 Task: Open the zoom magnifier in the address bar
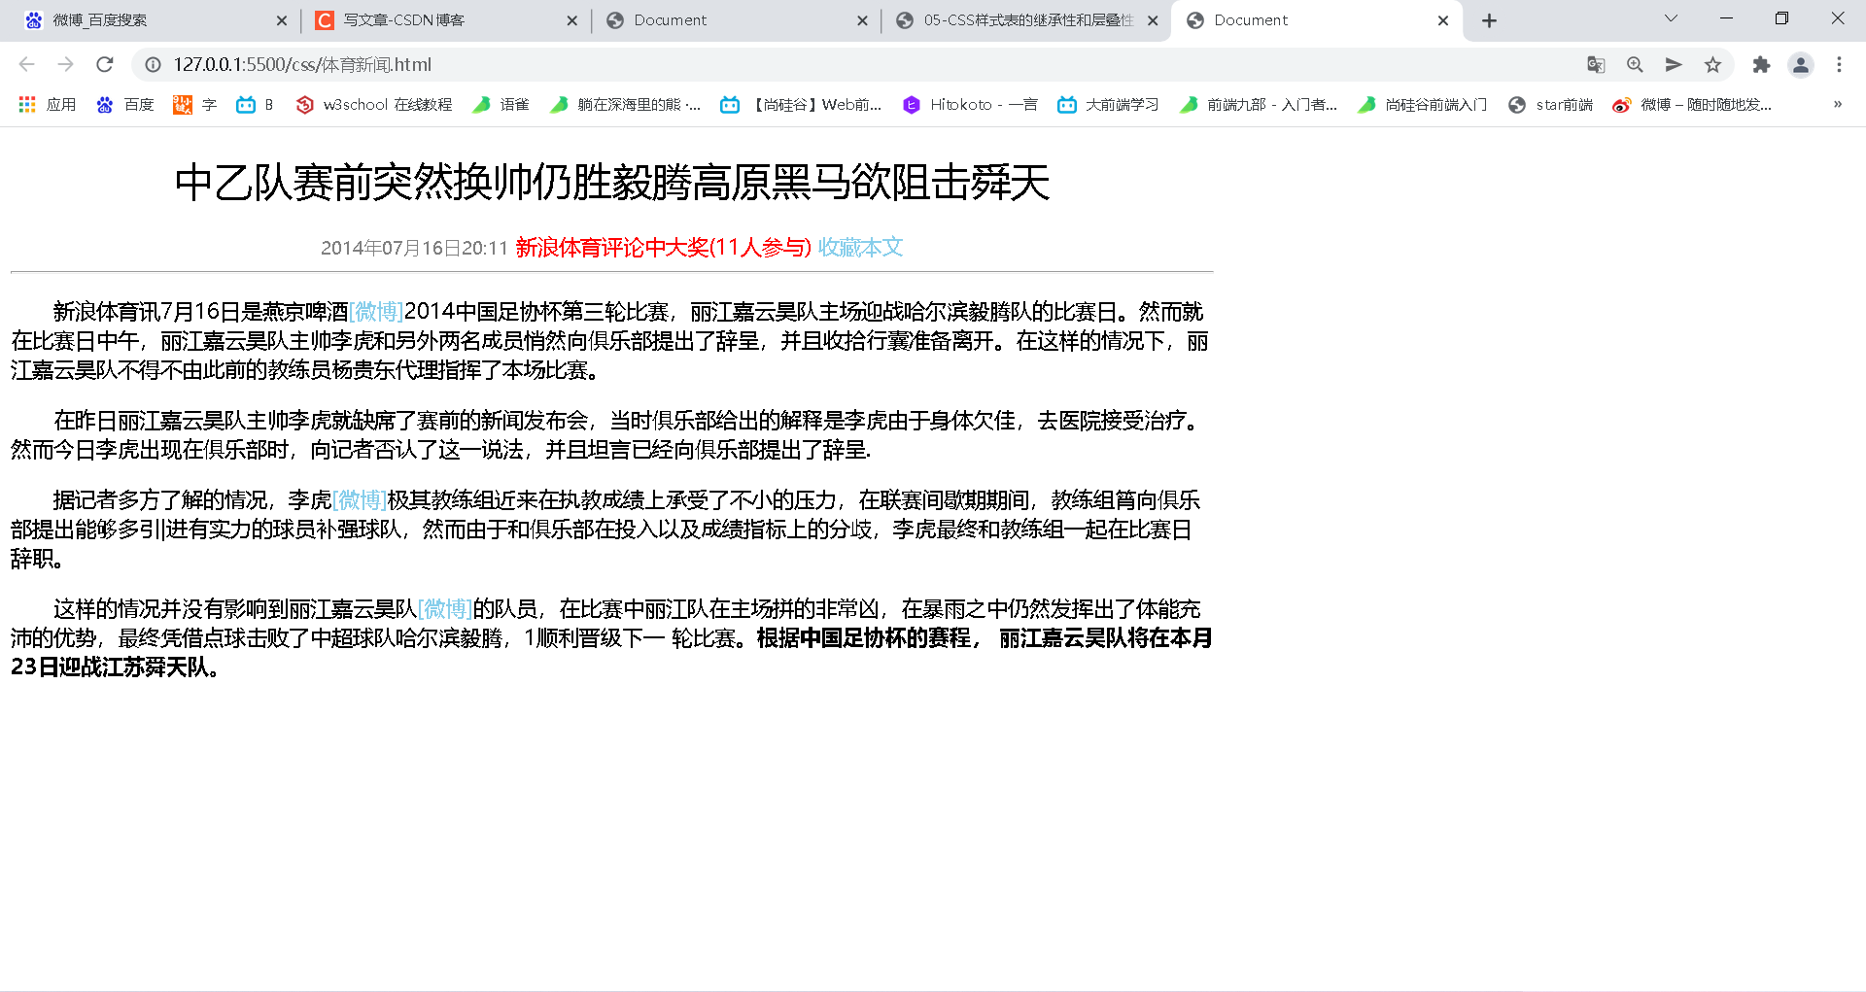(1634, 64)
